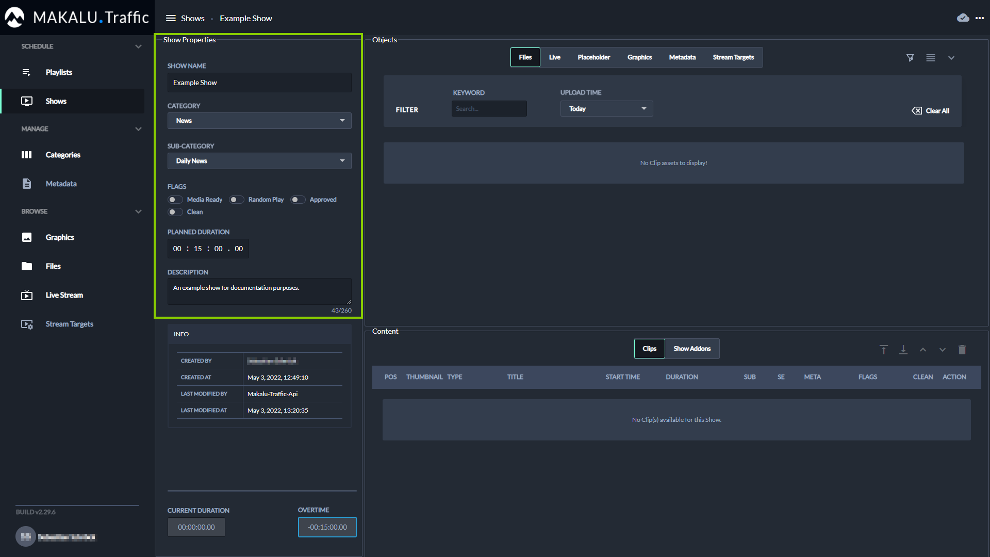The width and height of the screenshot is (990, 557).
Task: Open Stream Targets from the sidebar
Action: click(69, 324)
